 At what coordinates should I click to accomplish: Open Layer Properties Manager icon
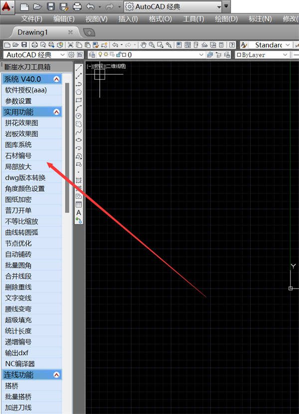pyautogui.click(x=92, y=55)
